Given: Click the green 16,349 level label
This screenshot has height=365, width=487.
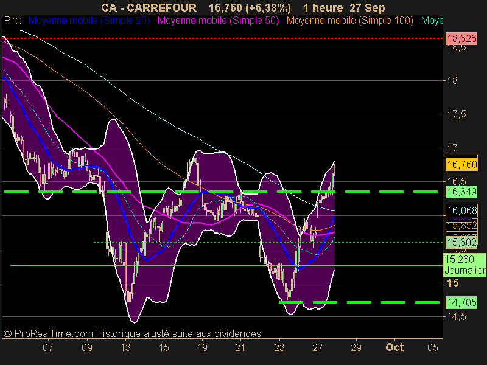Looking at the screenshot, I should tap(462, 192).
